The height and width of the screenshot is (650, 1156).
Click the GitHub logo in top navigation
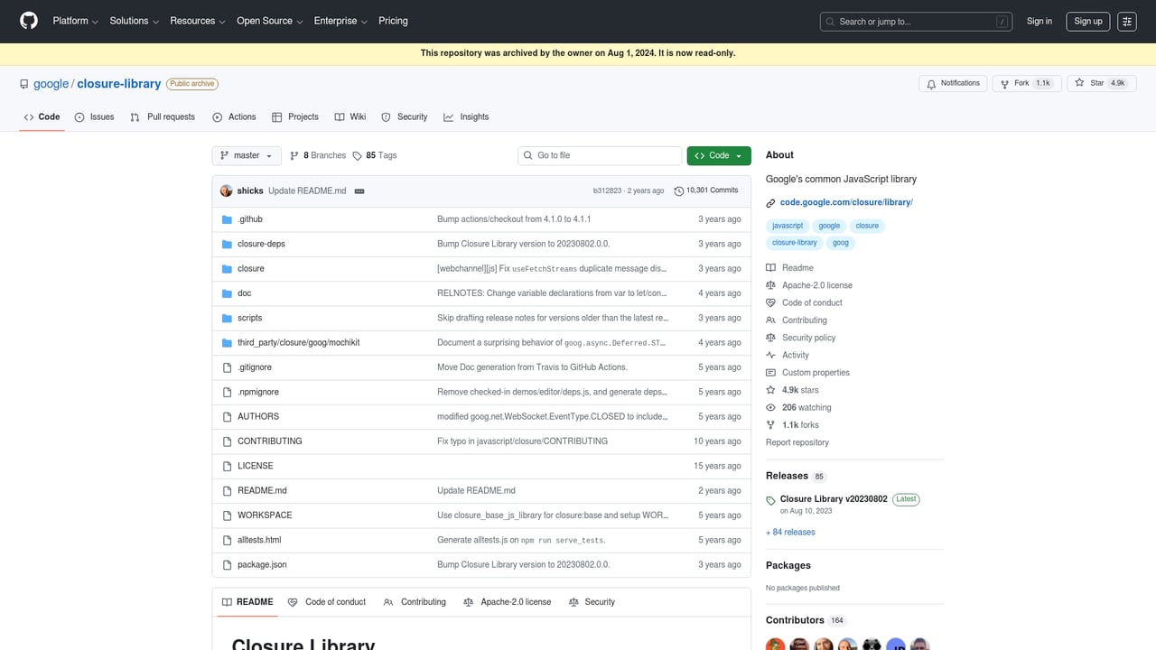[x=28, y=21]
